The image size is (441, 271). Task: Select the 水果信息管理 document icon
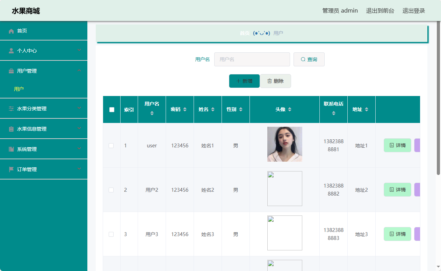click(x=11, y=129)
